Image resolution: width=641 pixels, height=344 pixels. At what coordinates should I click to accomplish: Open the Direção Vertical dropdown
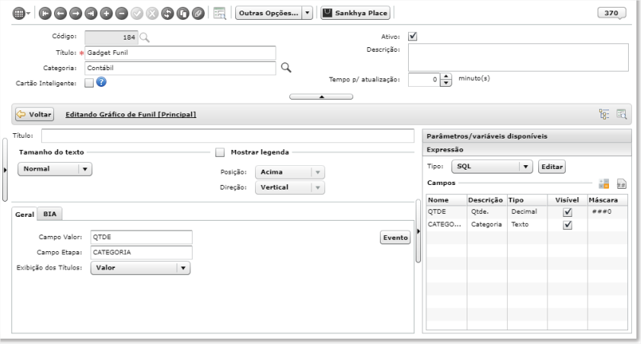pyautogui.click(x=290, y=187)
